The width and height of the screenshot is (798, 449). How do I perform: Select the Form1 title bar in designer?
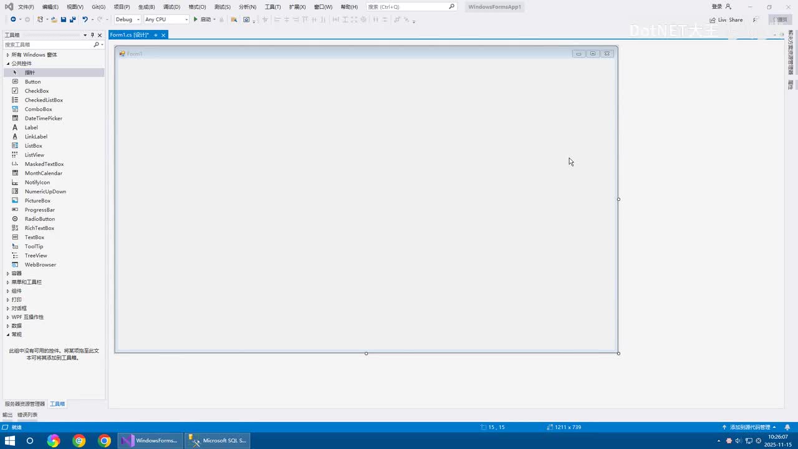tap(367, 54)
